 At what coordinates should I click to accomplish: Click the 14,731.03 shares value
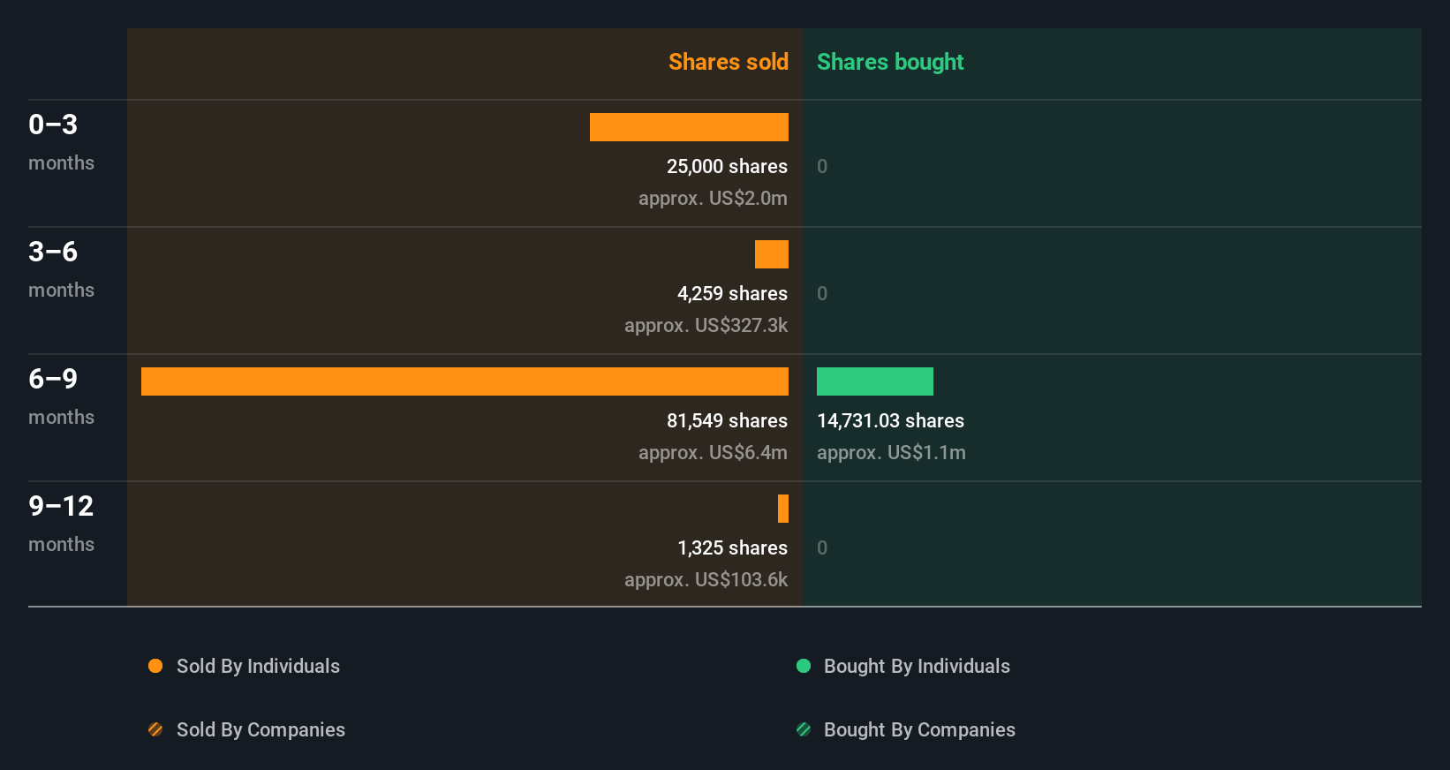(890, 420)
